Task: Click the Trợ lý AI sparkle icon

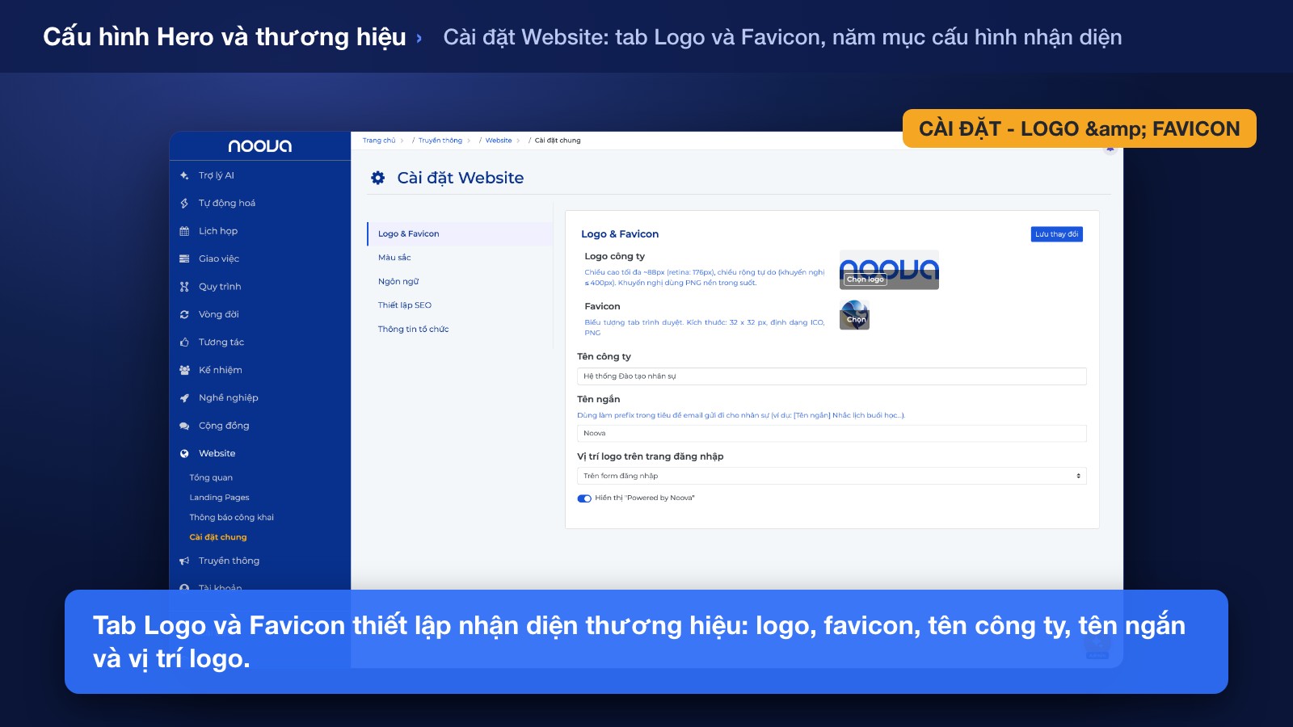Action: [184, 175]
